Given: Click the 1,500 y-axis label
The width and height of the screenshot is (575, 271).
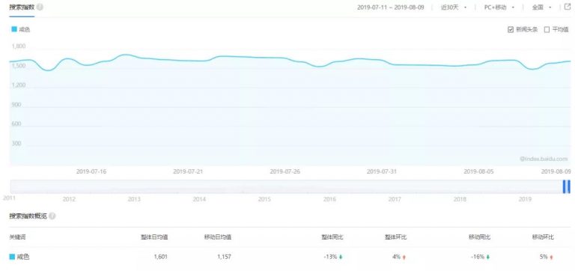Looking at the screenshot, I should pyautogui.click(x=19, y=66).
